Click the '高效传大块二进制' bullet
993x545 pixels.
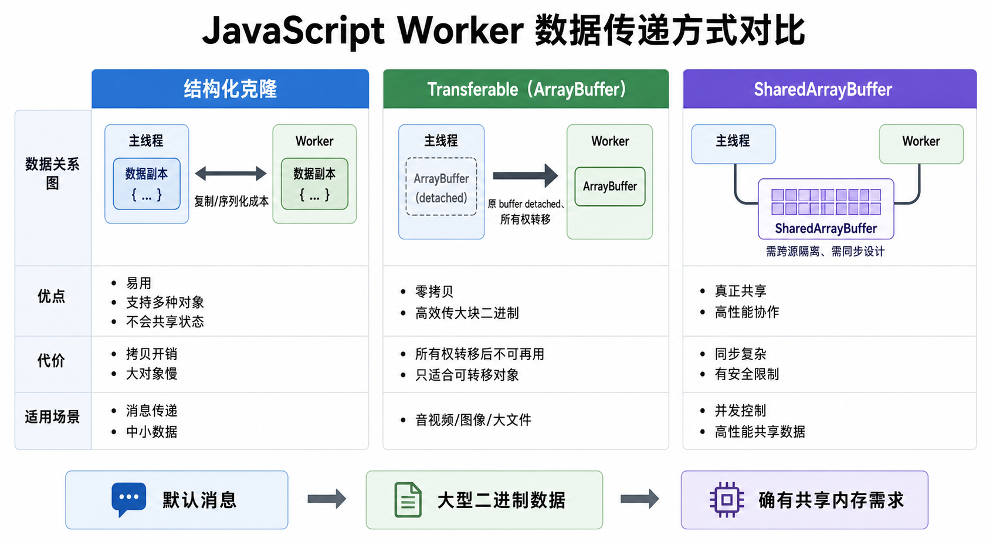[467, 313]
